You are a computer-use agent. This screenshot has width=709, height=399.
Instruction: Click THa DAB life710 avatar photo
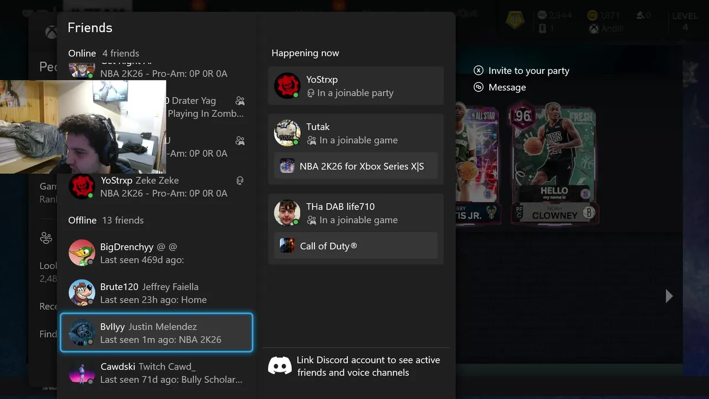(x=287, y=213)
